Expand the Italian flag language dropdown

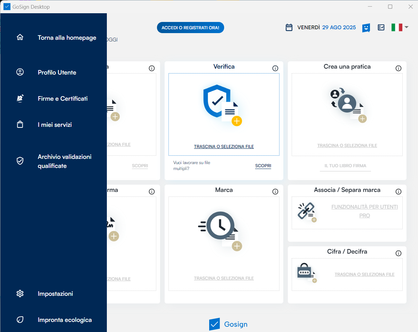(x=400, y=28)
